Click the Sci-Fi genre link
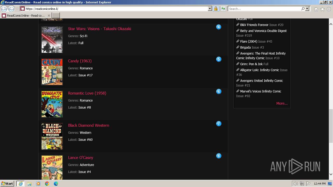This screenshot has height=187, width=333. [x=84, y=36]
